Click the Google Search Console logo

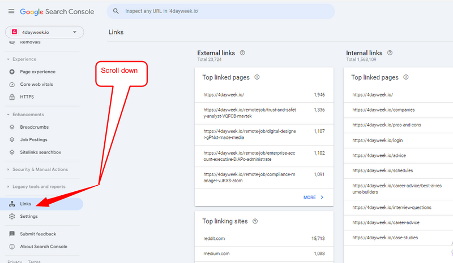click(57, 12)
